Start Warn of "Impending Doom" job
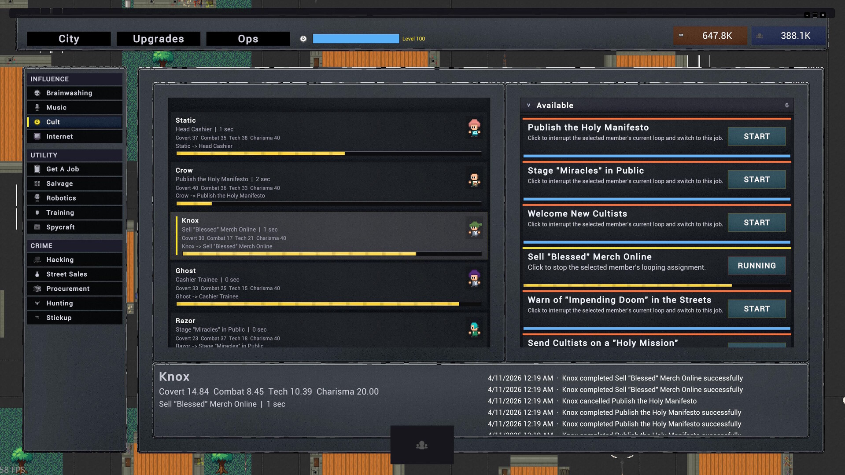The height and width of the screenshot is (475, 845). 756,309
